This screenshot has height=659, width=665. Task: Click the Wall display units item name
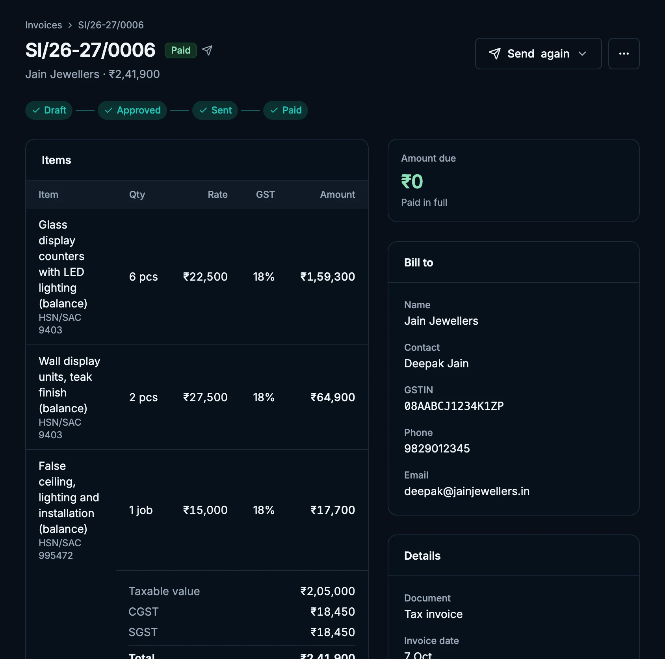[x=69, y=385]
